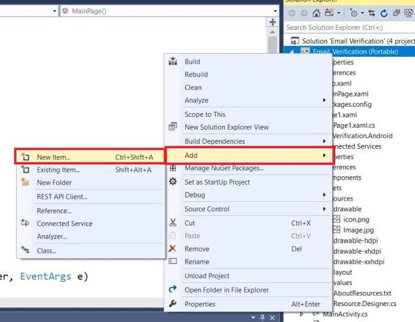Expand the Analyze submenu
Screen dimensions: 415x322
coord(324,100)
